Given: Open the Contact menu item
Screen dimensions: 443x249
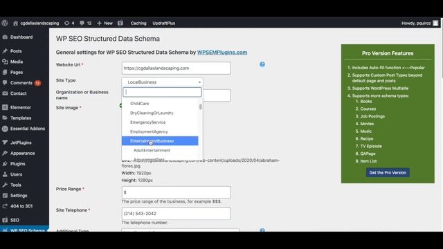Looking at the screenshot, I should 19,93.
